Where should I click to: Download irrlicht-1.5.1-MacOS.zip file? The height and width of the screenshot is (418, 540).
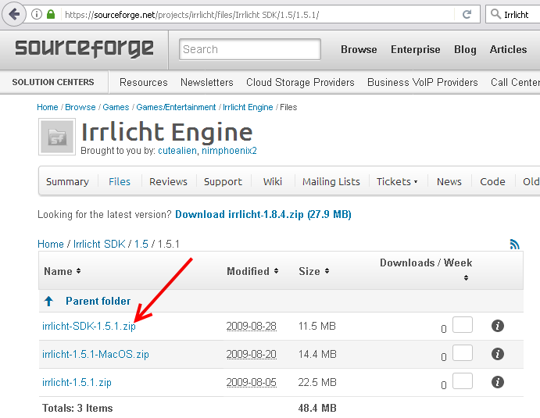click(95, 354)
